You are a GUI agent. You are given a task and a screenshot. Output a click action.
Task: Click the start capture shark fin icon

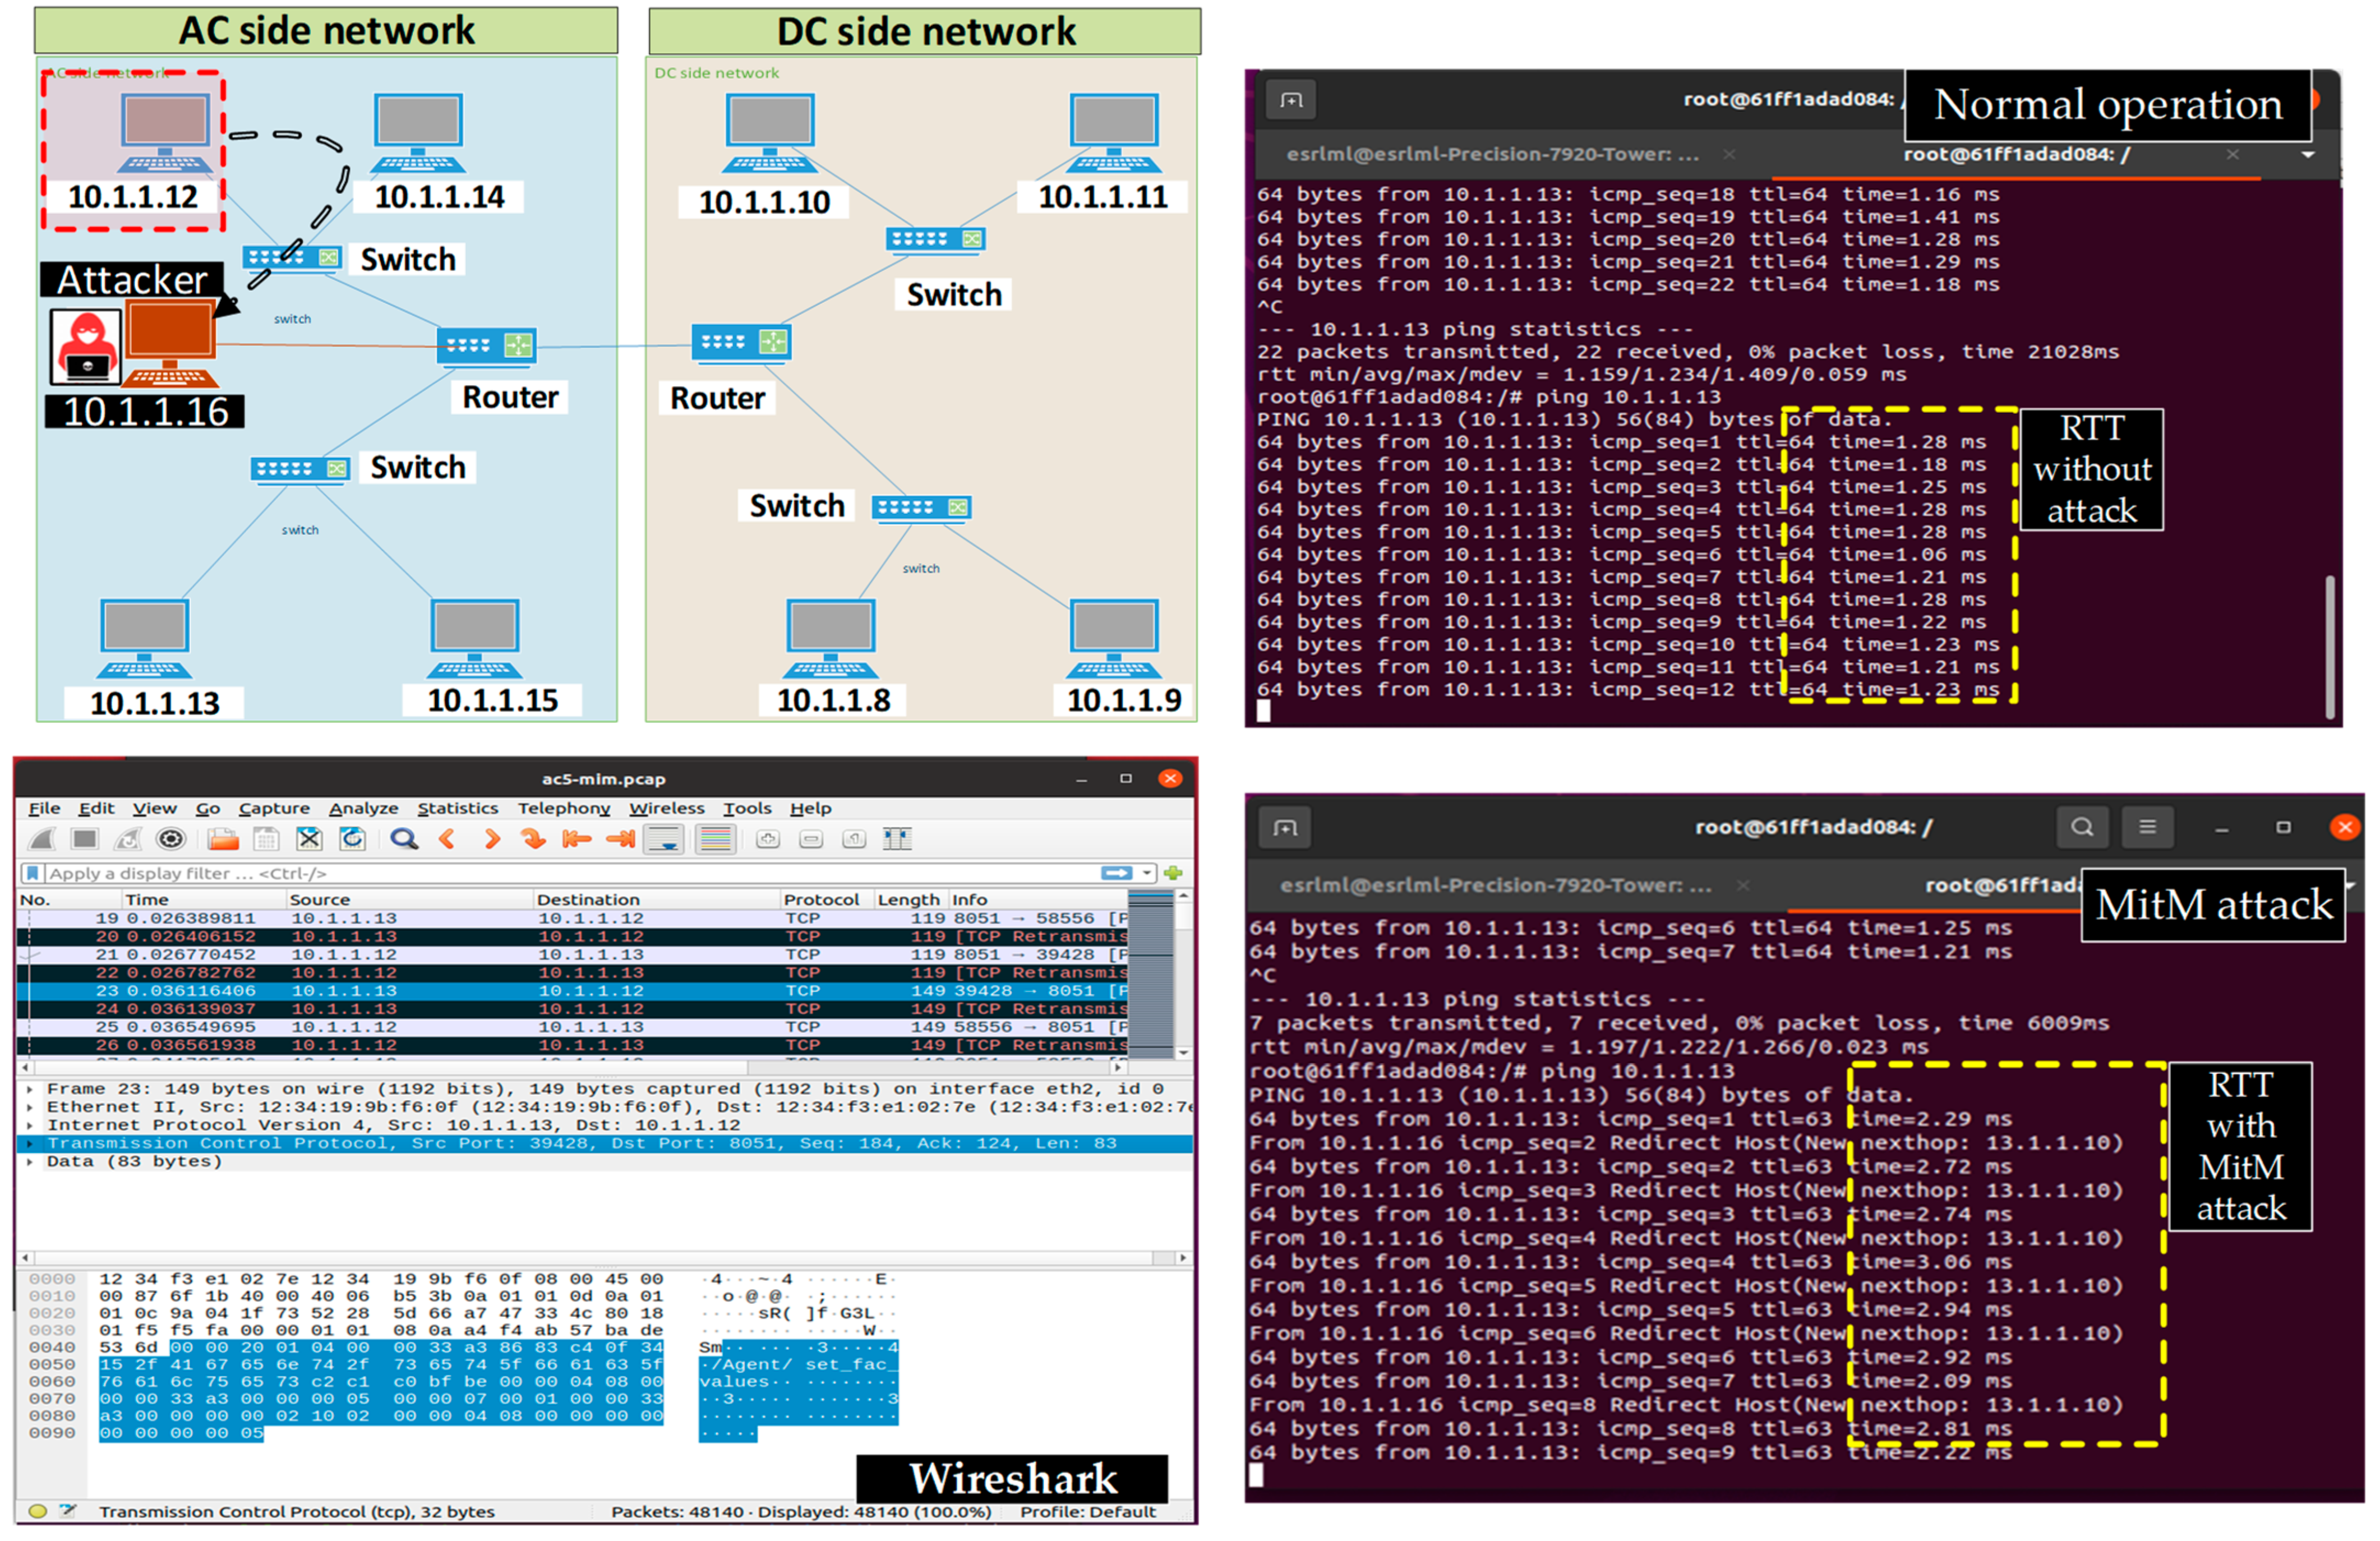point(42,840)
